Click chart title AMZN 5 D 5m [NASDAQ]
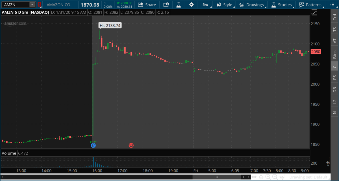 [x=25, y=12]
